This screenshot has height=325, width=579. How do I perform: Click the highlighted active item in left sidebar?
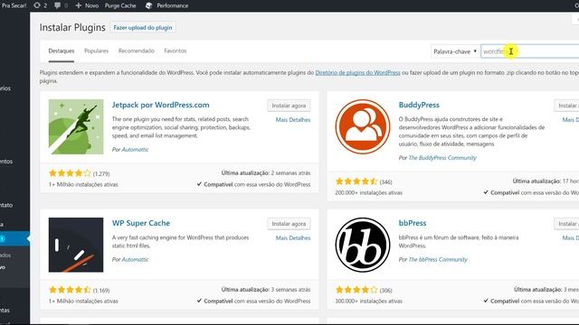click(14, 238)
